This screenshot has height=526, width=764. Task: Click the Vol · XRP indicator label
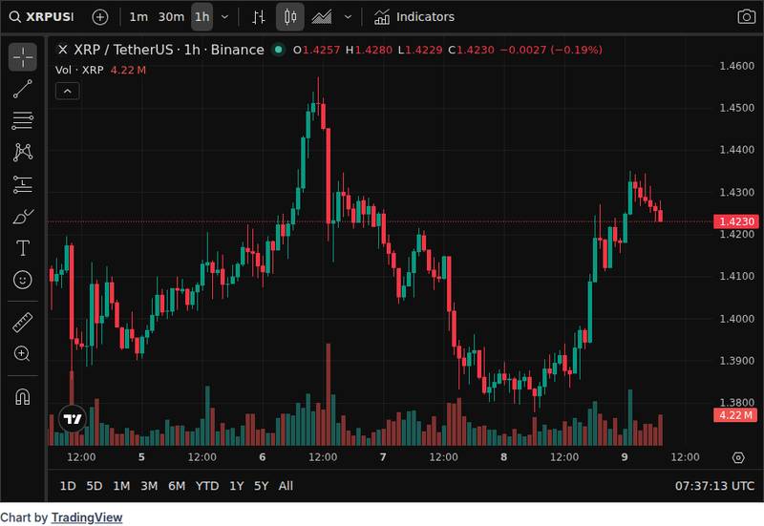click(79, 70)
